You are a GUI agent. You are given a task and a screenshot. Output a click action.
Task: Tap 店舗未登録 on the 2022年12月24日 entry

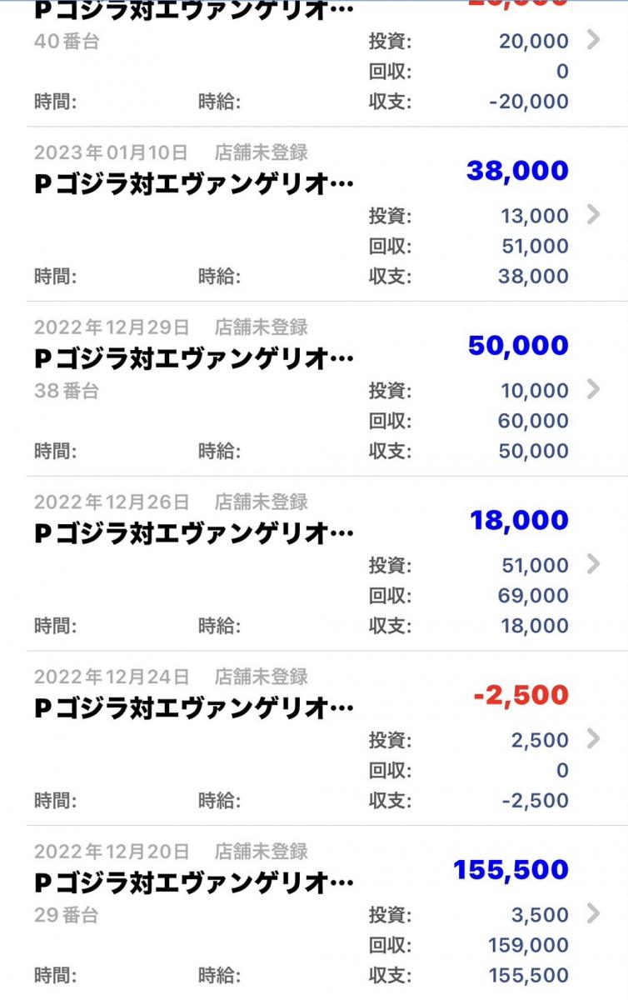click(x=262, y=677)
